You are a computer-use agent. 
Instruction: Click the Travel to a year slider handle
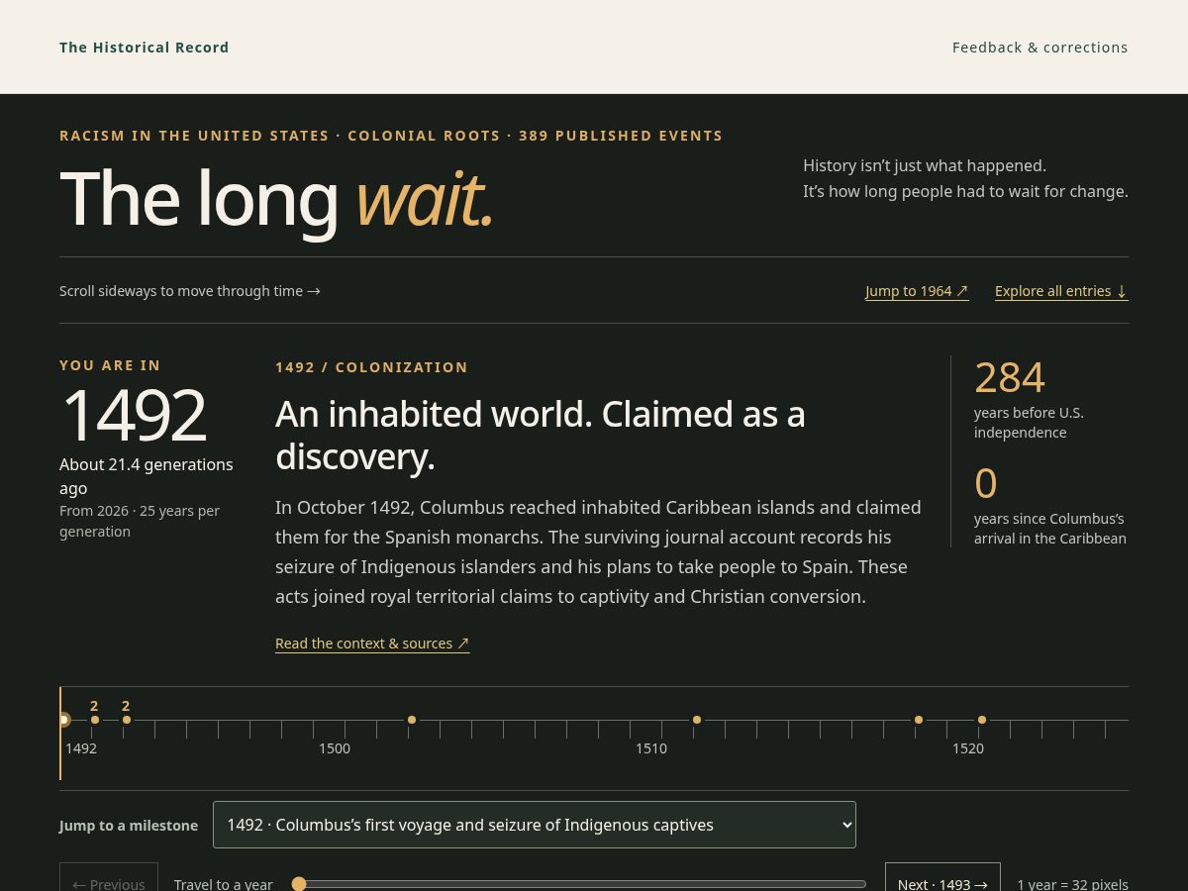pyautogui.click(x=299, y=884)
